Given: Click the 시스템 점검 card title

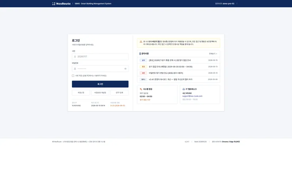Looking at the screenshot, I should pos(148,89).
